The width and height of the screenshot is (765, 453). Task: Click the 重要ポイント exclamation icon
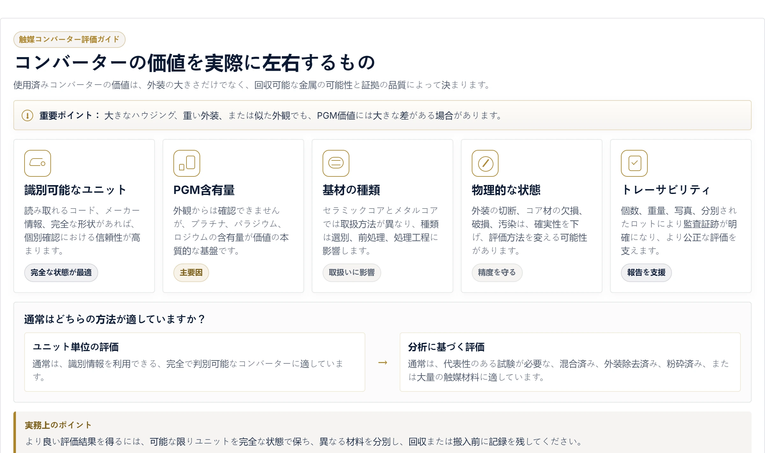(27, 115)
